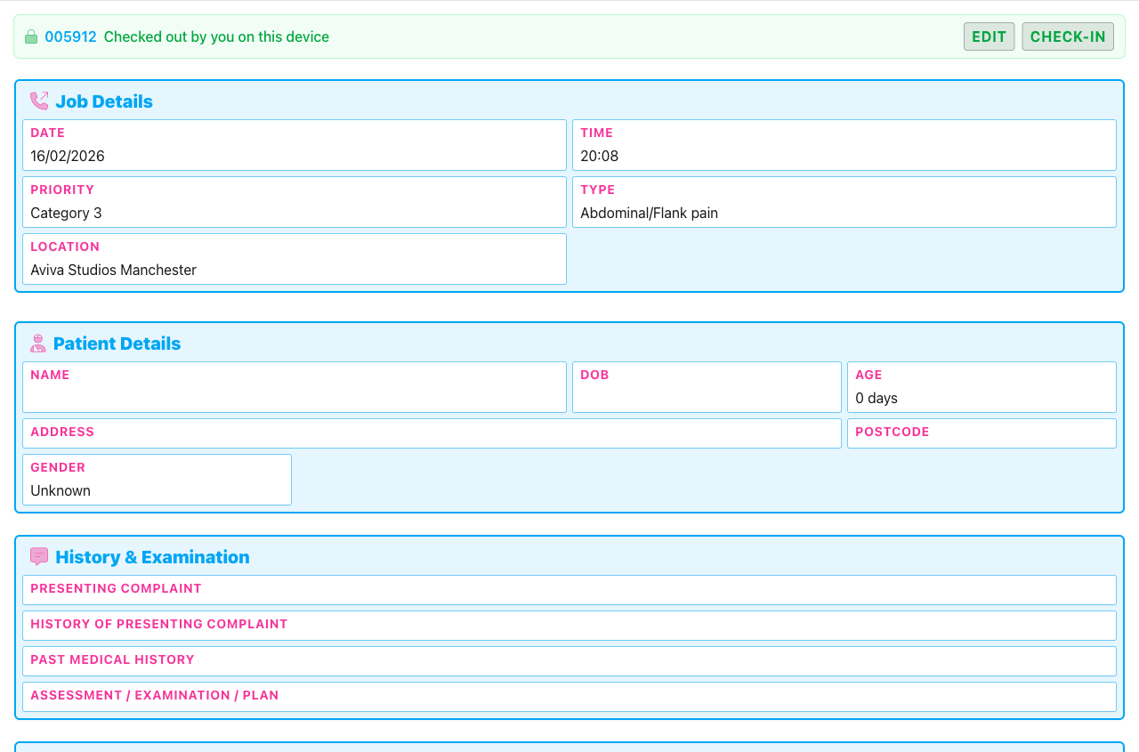Click the patient icon beside Patient Details
This screenshot has height=752, width=1139.
click(39, 343)
